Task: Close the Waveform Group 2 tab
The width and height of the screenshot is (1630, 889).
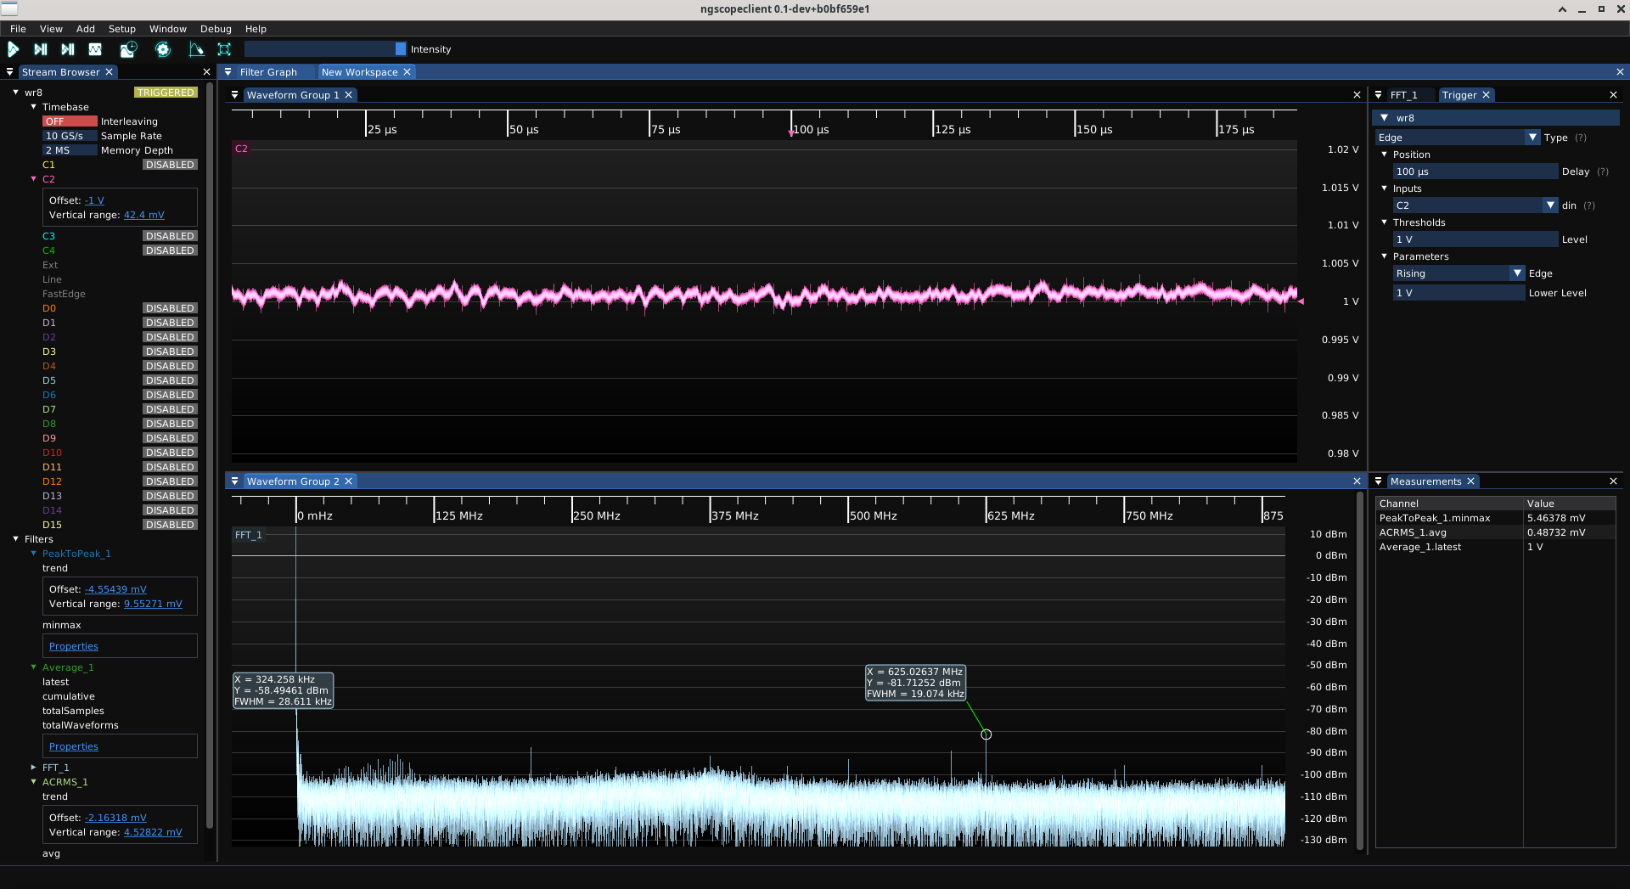Action: pyautogui.click(x=348, y=481)
